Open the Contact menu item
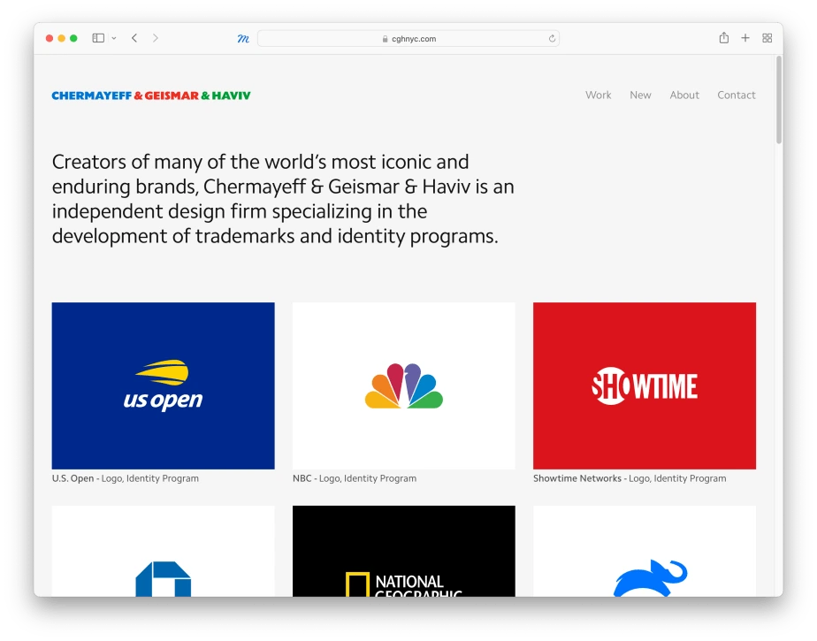Screen dimensions: 817x641 737,95
